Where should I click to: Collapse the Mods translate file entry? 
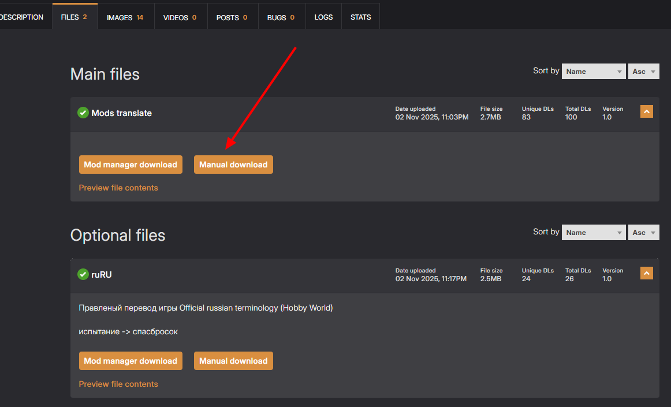pos(646,111)
